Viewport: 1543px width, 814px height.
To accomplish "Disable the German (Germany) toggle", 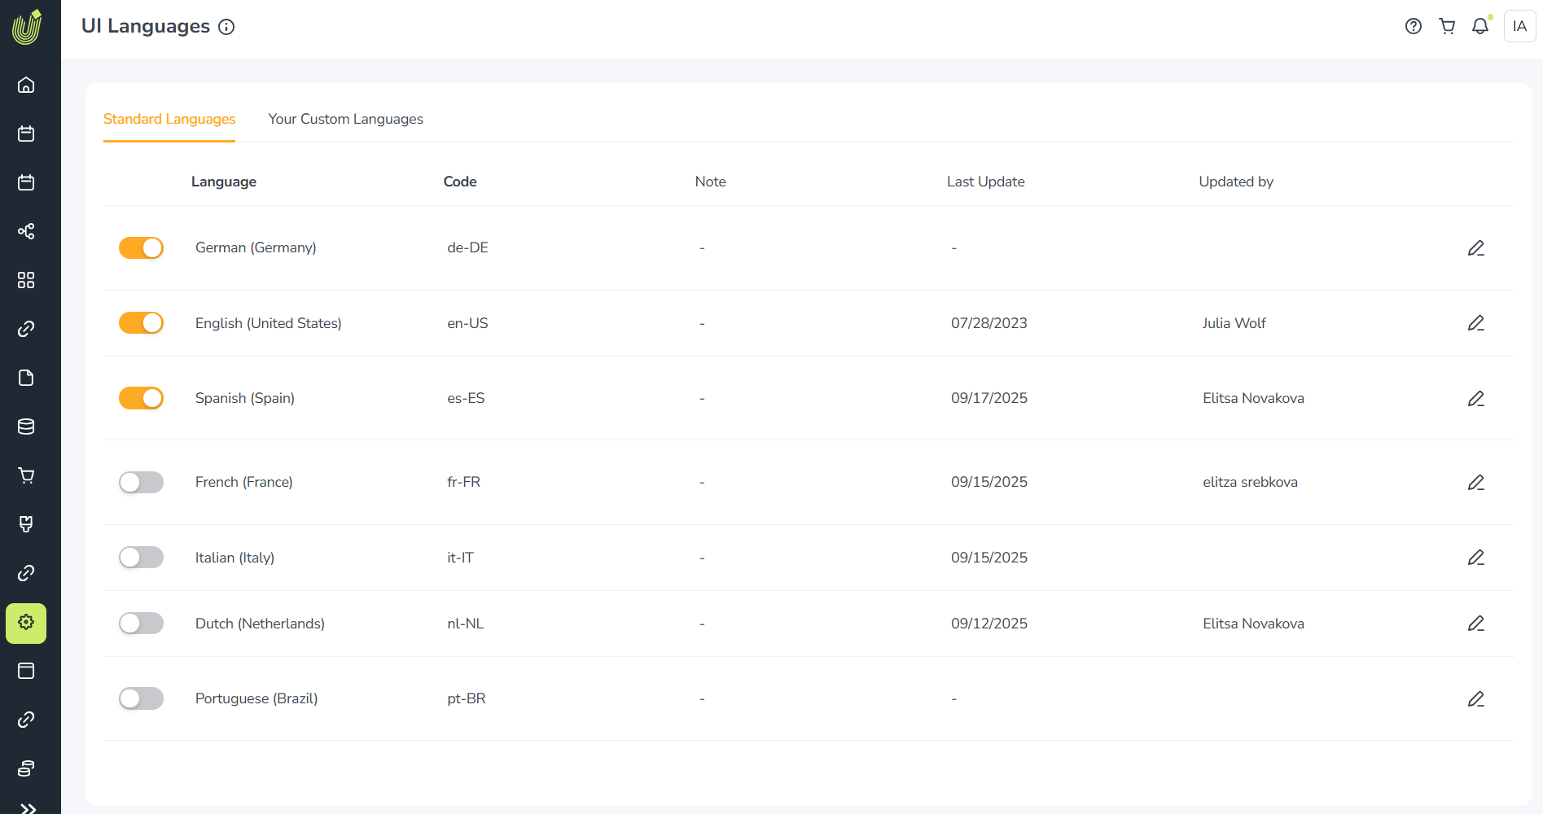I will [141, 247].
